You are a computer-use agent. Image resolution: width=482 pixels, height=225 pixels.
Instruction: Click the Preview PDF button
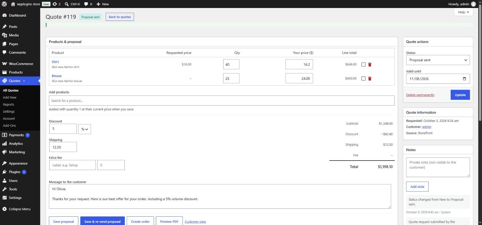coord(169,221)
